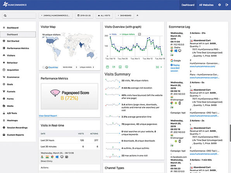This screenshot has height=173, width=231.
Task: Click the Acquisition sidebar icon
Action: coord(4,70)
